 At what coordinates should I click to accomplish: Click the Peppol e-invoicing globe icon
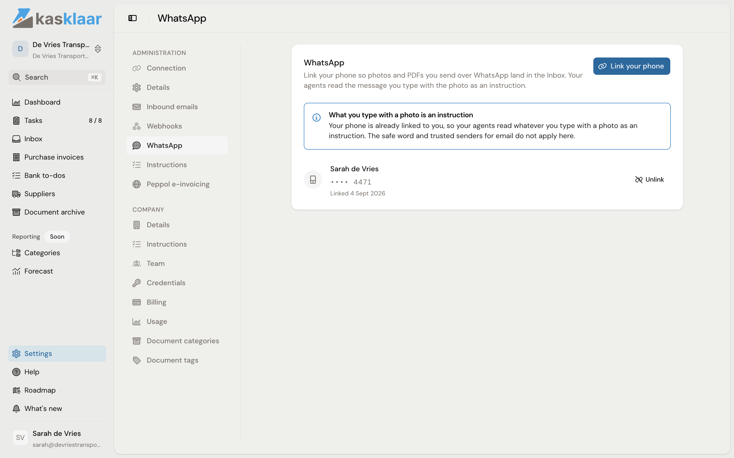click(x=137, y=184)
